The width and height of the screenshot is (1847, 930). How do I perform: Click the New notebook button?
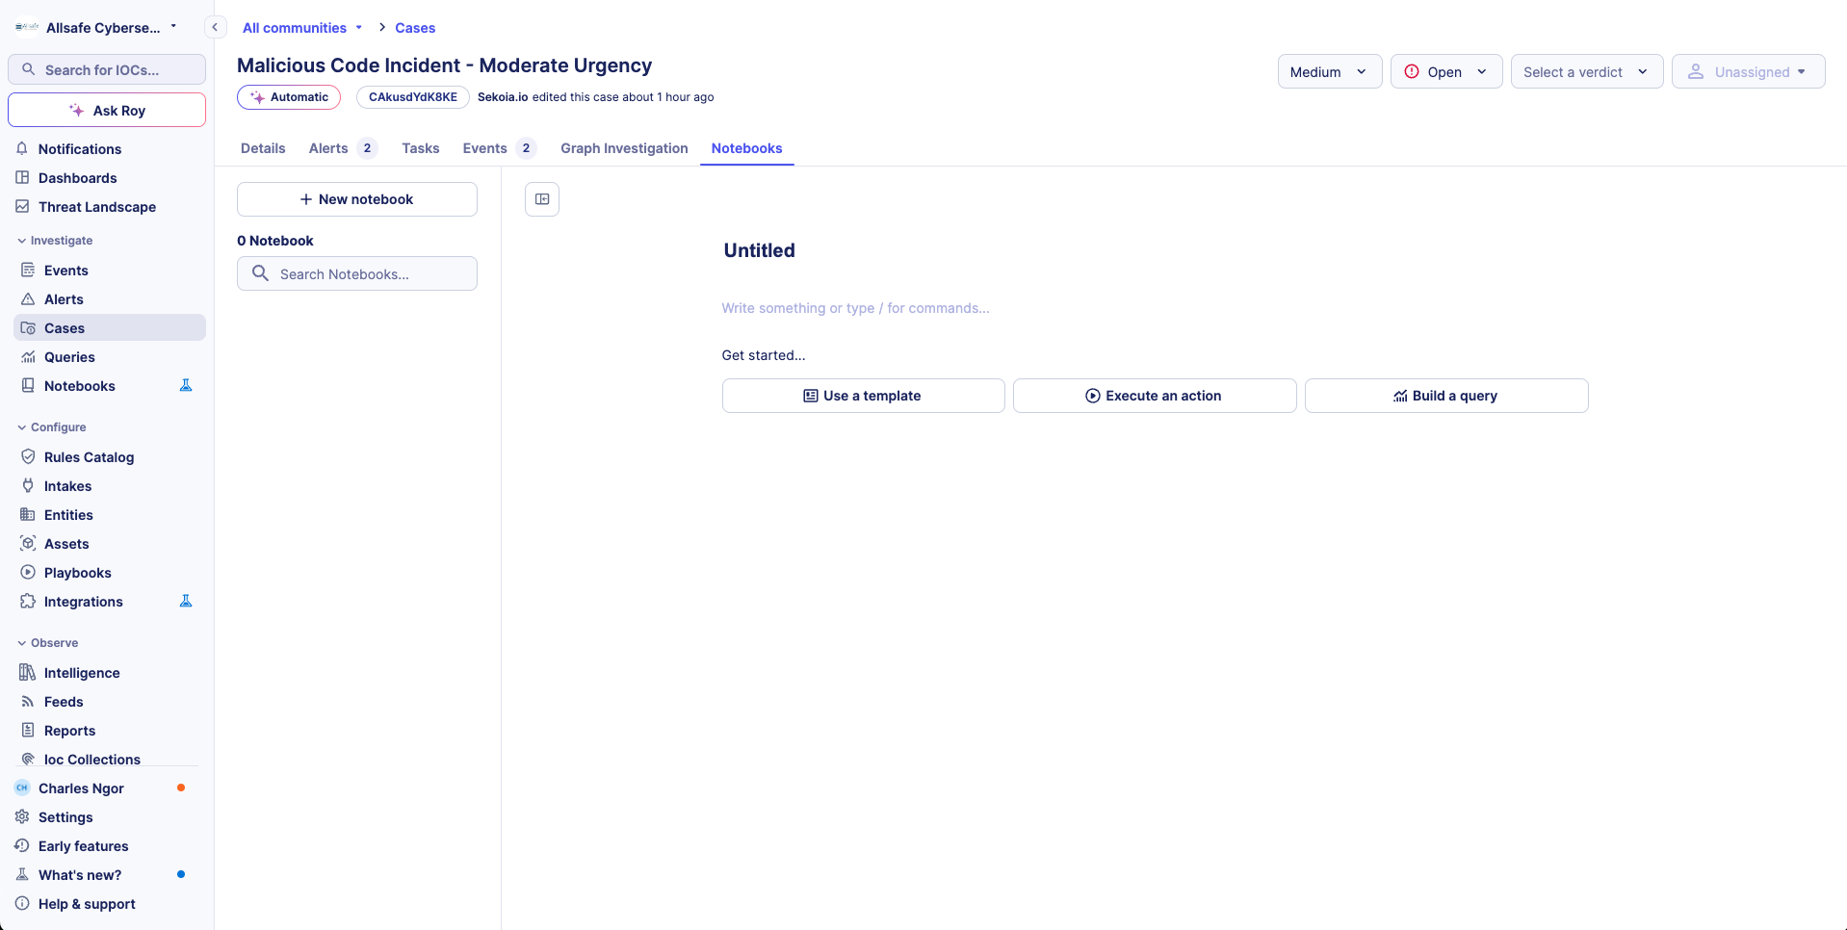pyautogui.click(x=356, y=199)
